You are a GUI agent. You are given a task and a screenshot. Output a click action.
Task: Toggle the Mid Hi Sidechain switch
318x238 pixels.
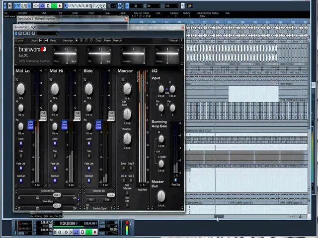point(55,180)
